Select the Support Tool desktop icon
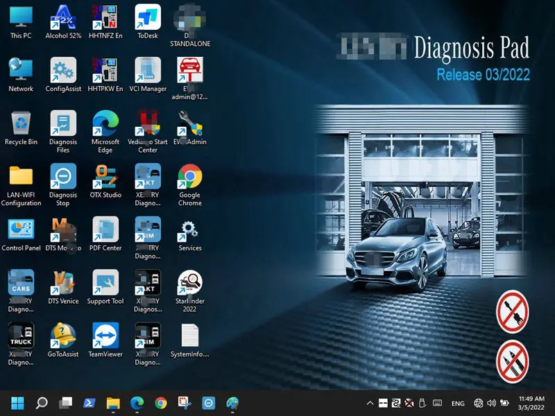 pyautogui.click(x=105, y=283)
